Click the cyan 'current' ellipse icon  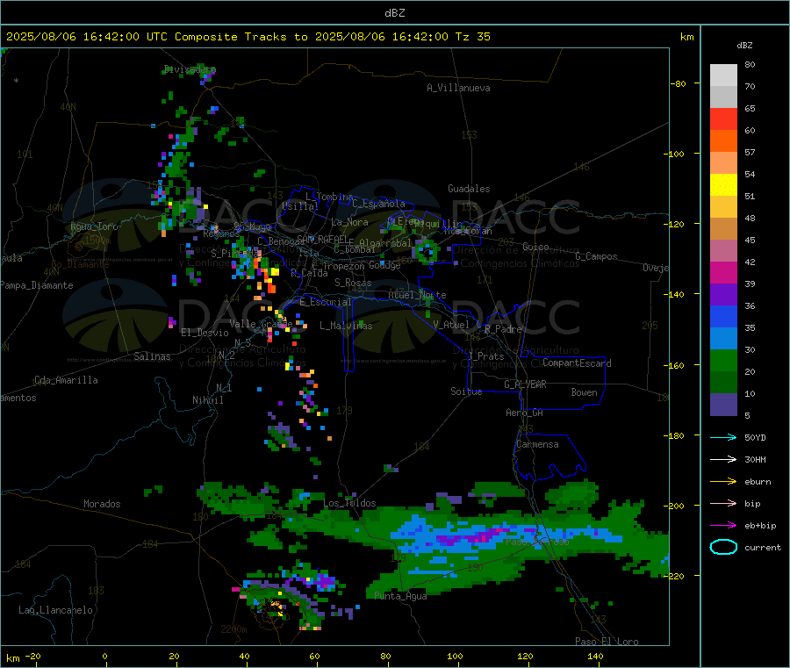[x=723, y=547]
